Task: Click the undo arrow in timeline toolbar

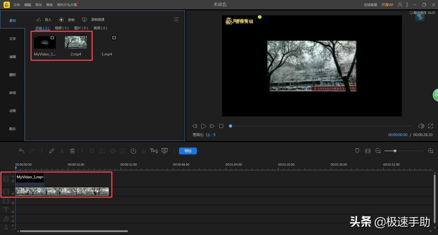Action: pos(22,151)
